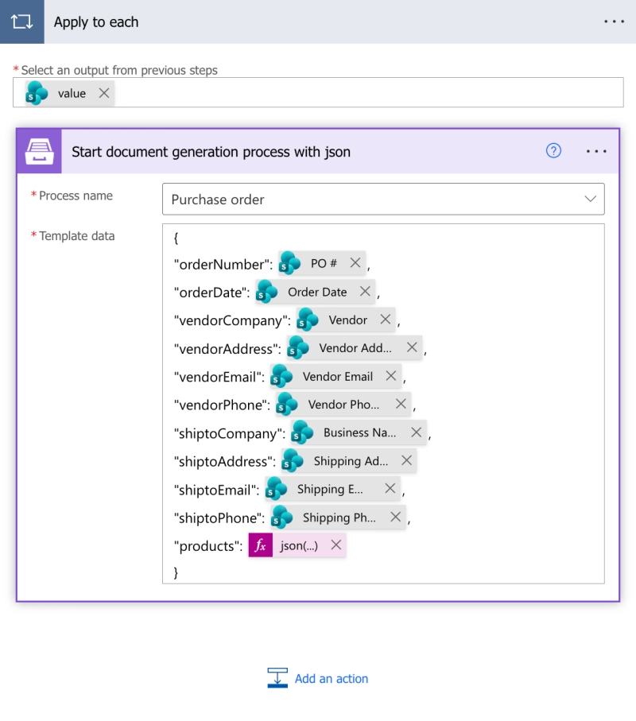Image resolution: width=636 pixels, height=721 pixels.
Task: Click Start document generation process title
Action: pos(211,152)
